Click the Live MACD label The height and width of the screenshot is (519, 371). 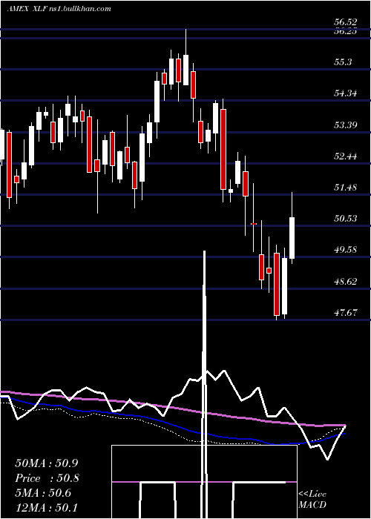point(312,499)
